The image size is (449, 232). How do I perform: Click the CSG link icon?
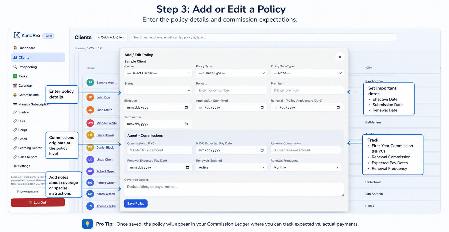coord(15,121)
